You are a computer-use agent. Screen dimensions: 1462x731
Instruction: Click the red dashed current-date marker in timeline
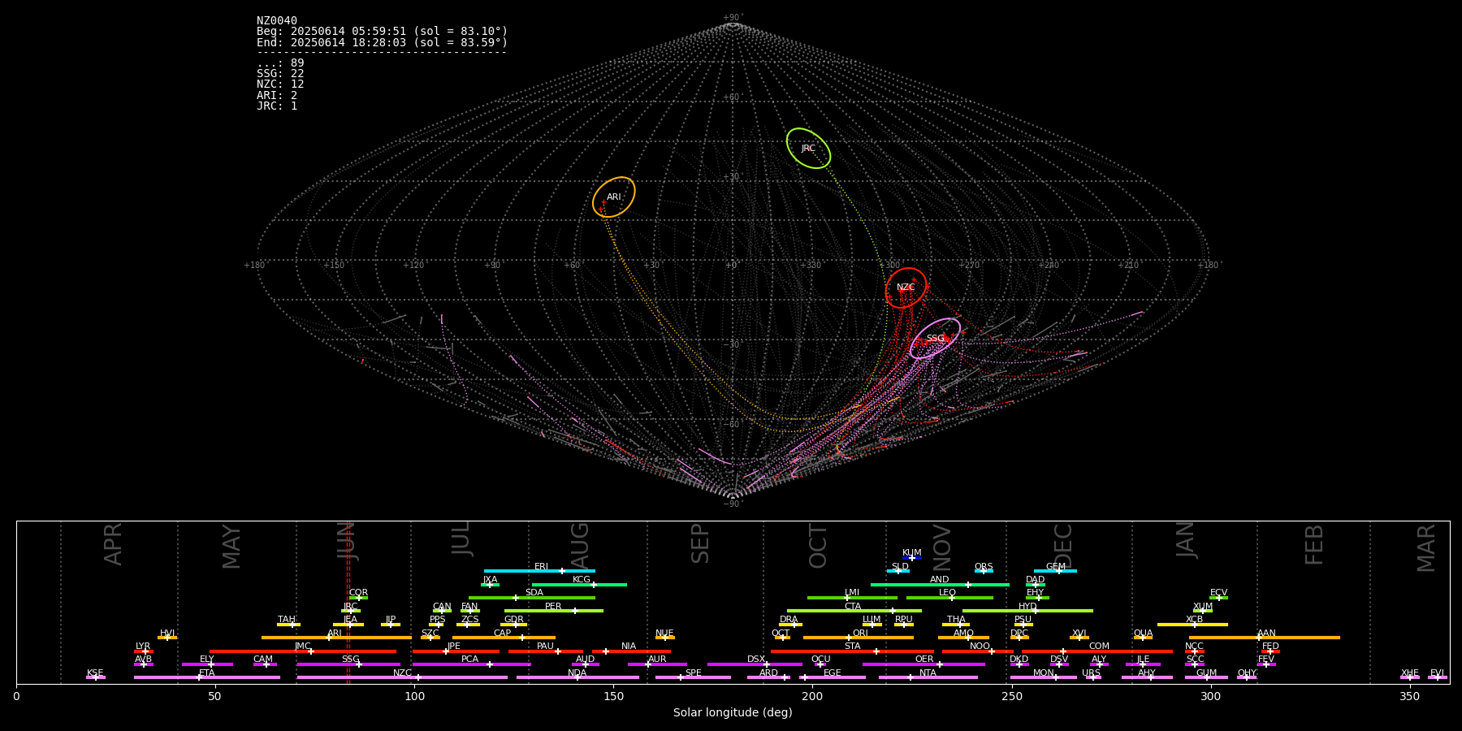click(x=348, y=602)
